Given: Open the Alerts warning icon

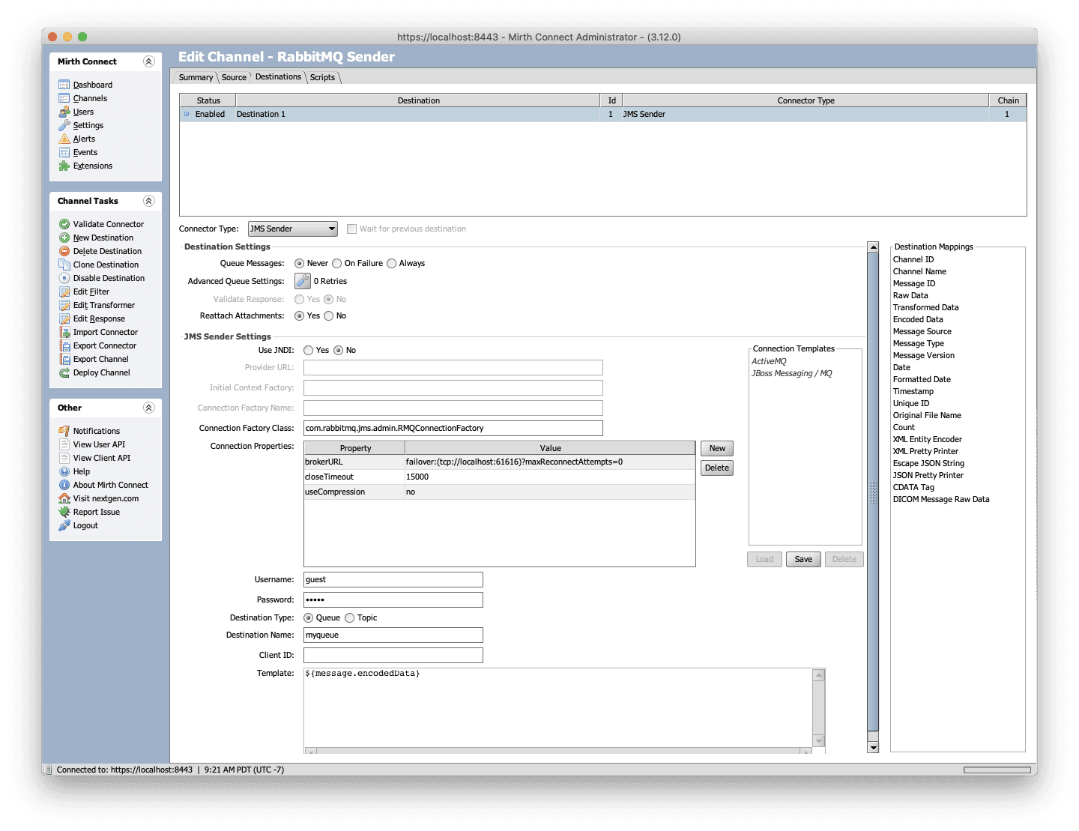Looking at the screenshot, I should (64, 139).
